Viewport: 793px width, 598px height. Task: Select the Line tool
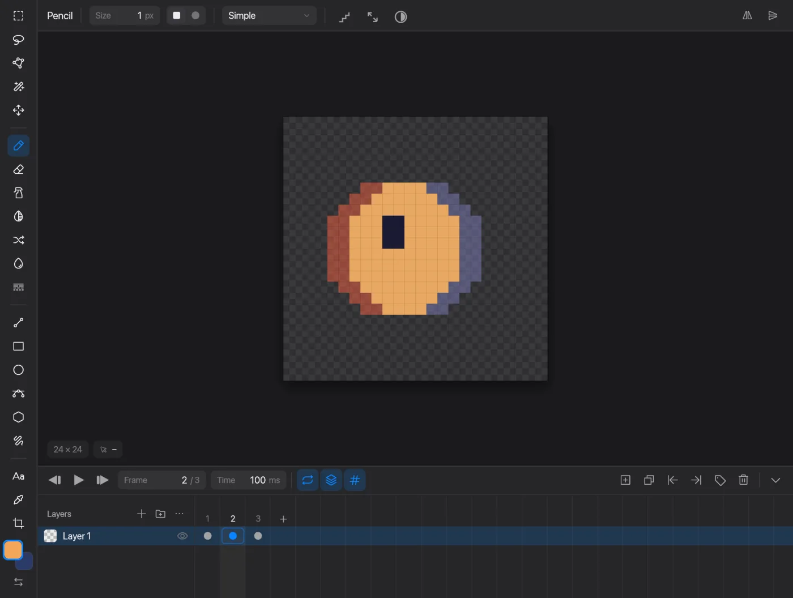click(x=19, y=323)
